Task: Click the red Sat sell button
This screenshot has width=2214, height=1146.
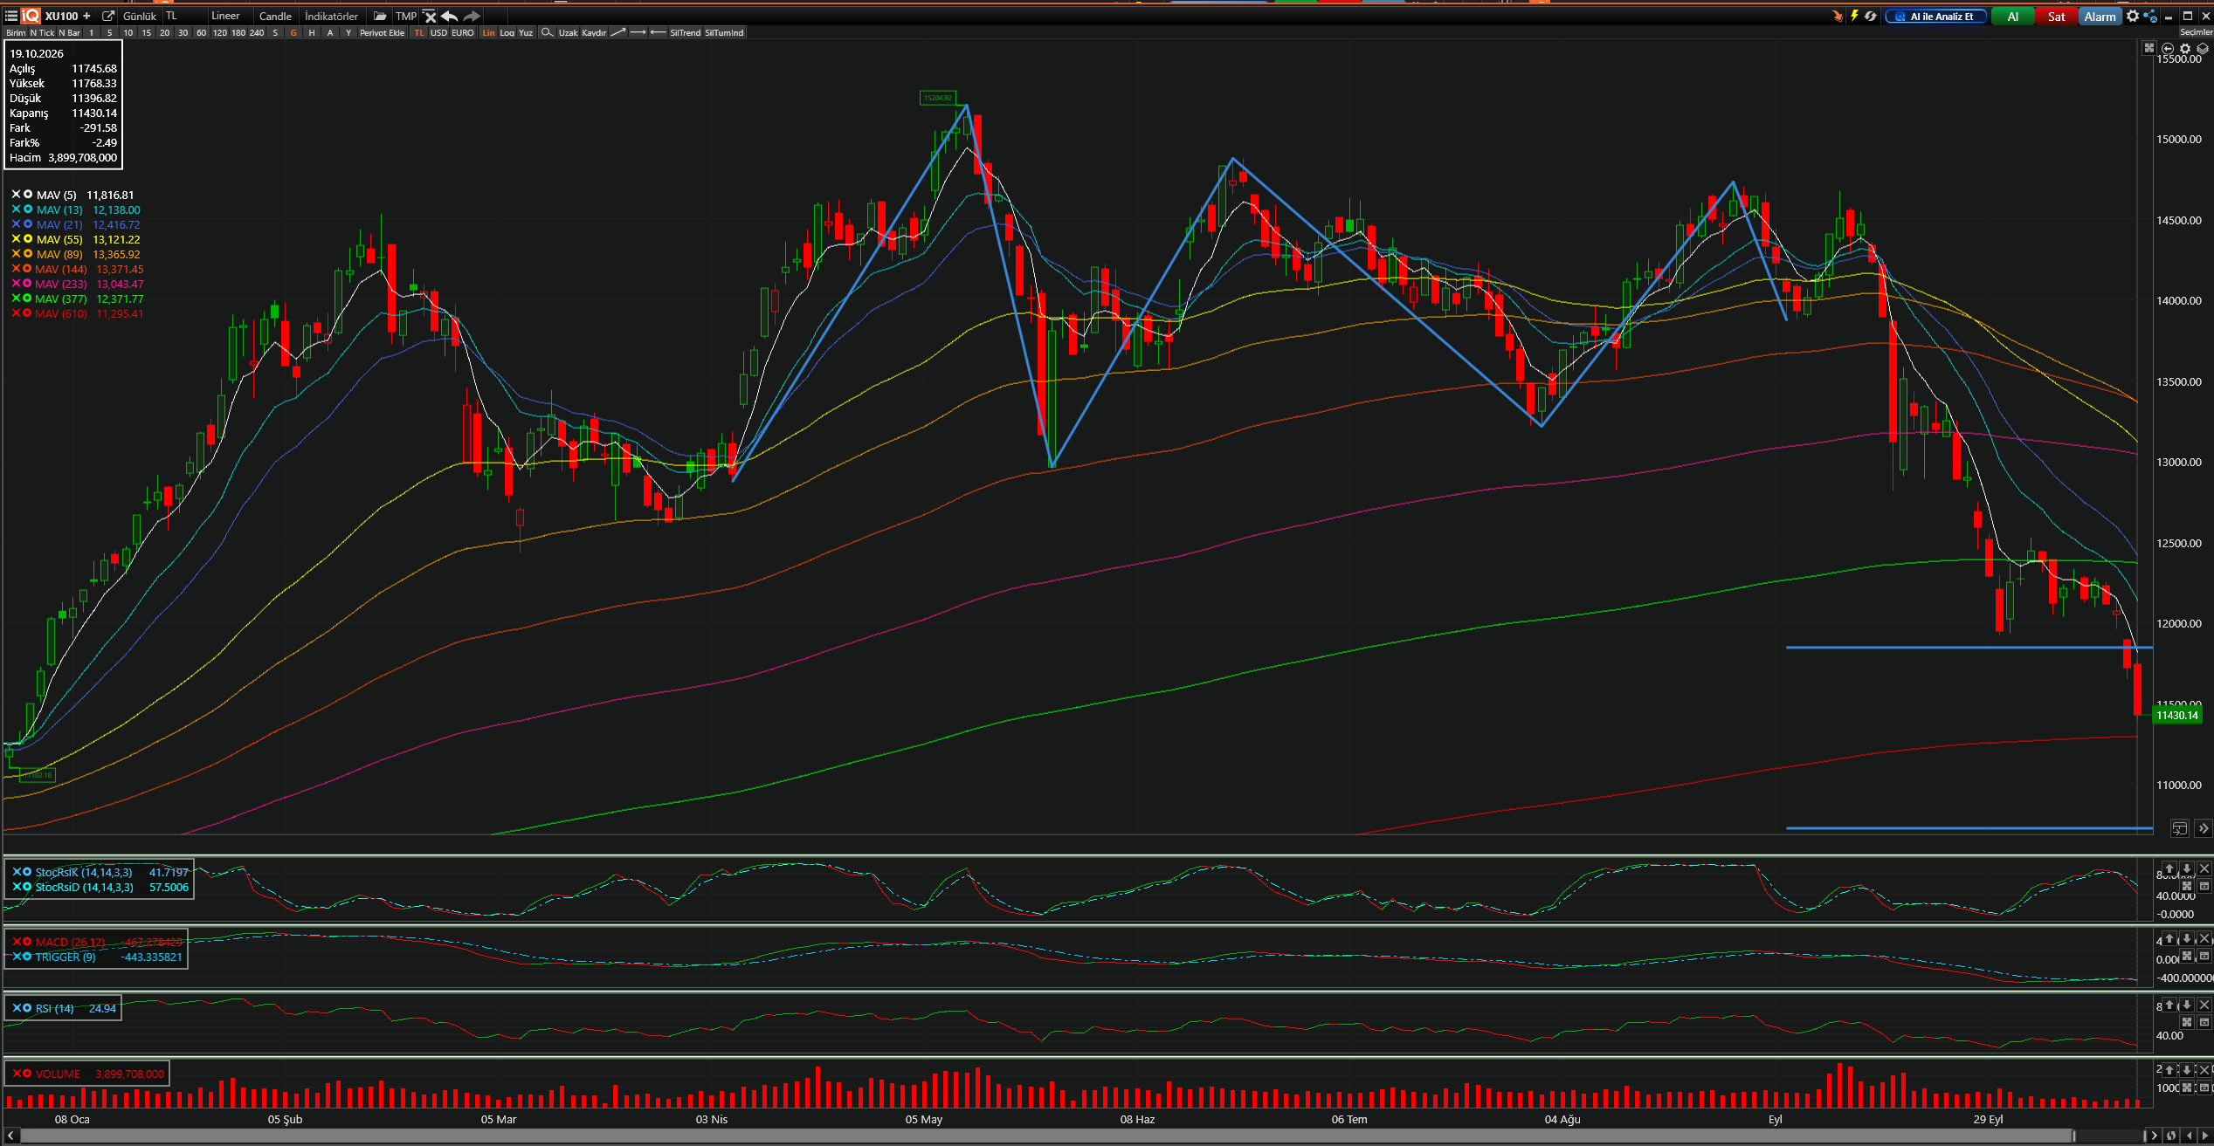Action: point(2056,16)
